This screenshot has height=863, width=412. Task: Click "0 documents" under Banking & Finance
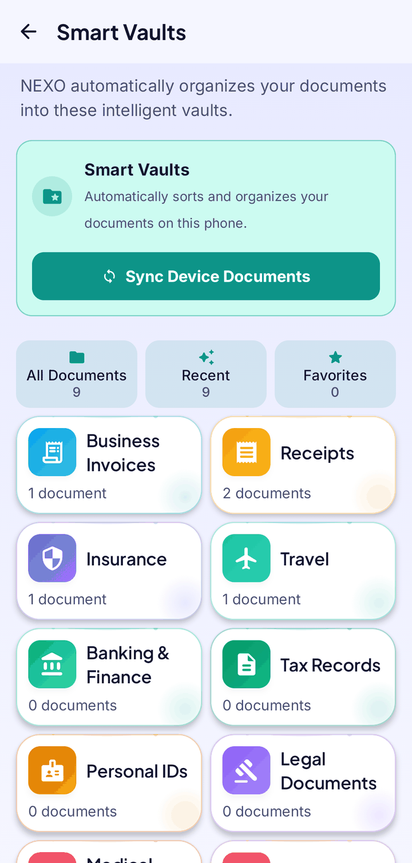coord(73,705)
